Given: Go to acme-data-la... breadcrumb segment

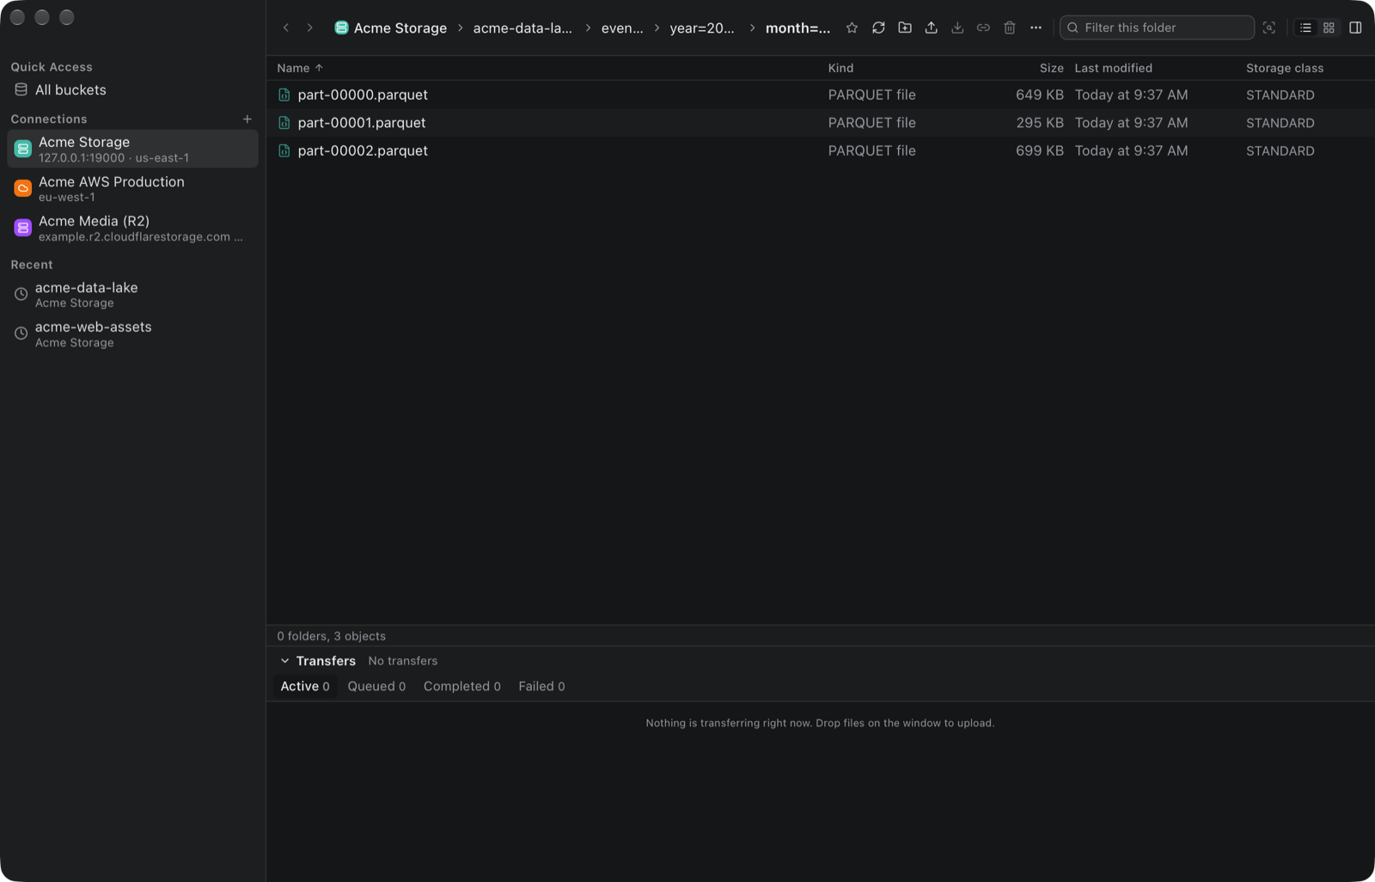Looking at the screenshot, I should point(522,28).
